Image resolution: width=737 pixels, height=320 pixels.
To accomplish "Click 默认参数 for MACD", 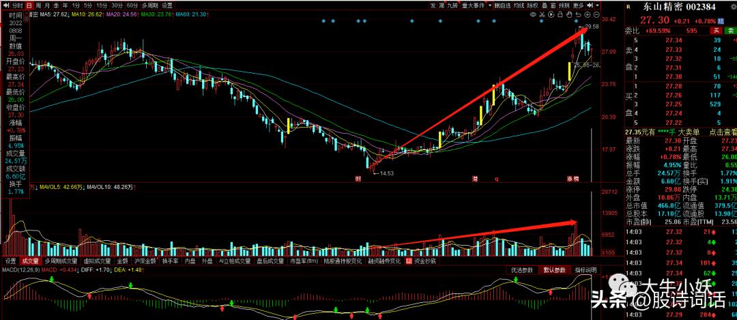I will pos(554,270).
